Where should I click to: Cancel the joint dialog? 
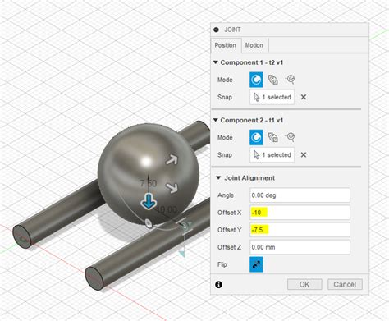coord(345,284)
